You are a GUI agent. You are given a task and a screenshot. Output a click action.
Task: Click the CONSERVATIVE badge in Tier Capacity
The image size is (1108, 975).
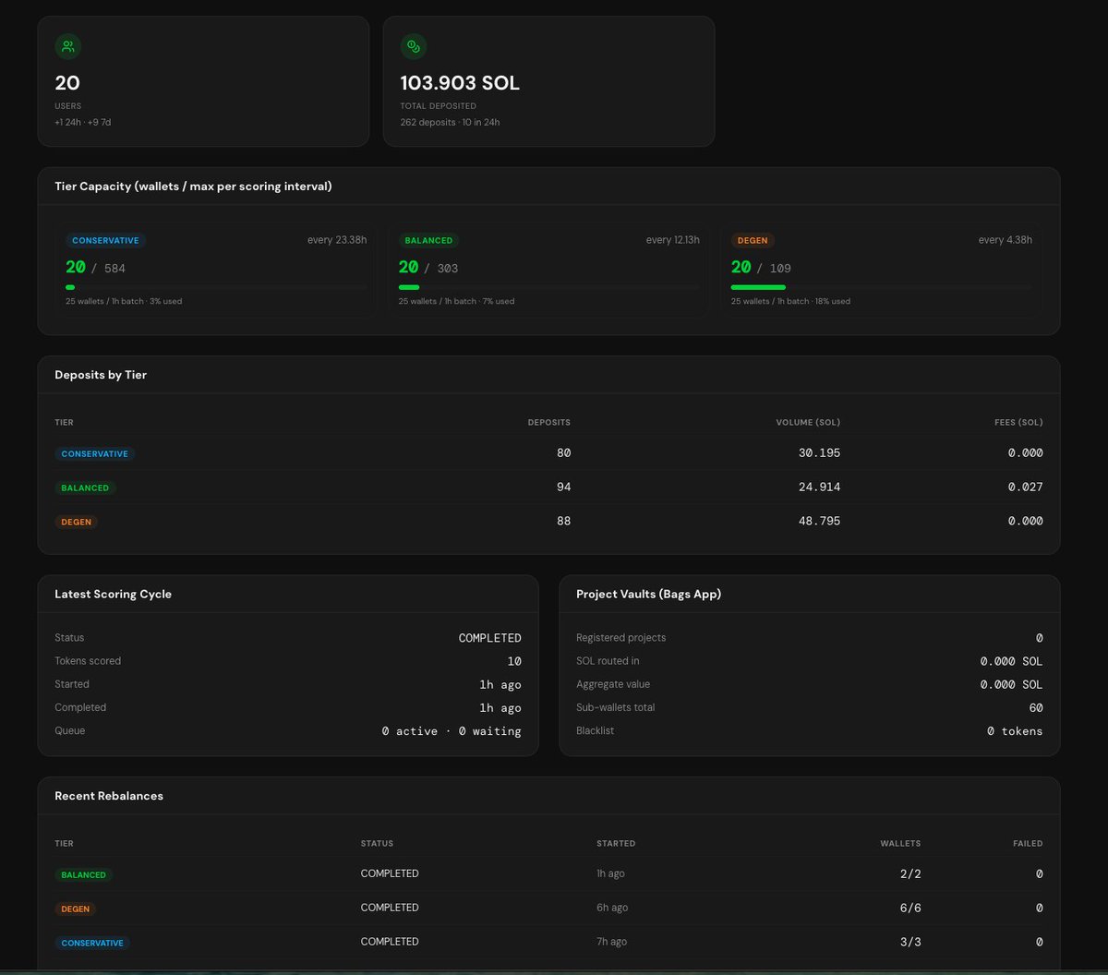[x=105, y=240]
